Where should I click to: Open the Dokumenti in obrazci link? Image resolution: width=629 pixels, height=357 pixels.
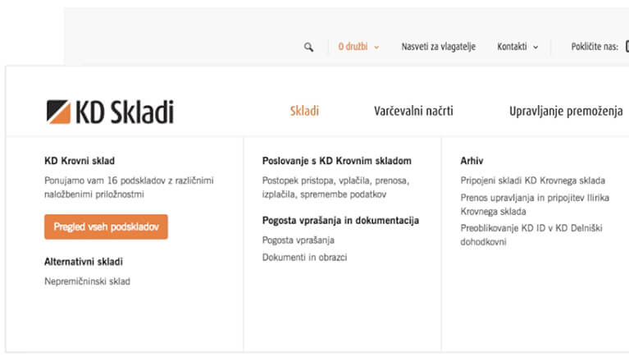pyautogui.click(x=304, y=258)
